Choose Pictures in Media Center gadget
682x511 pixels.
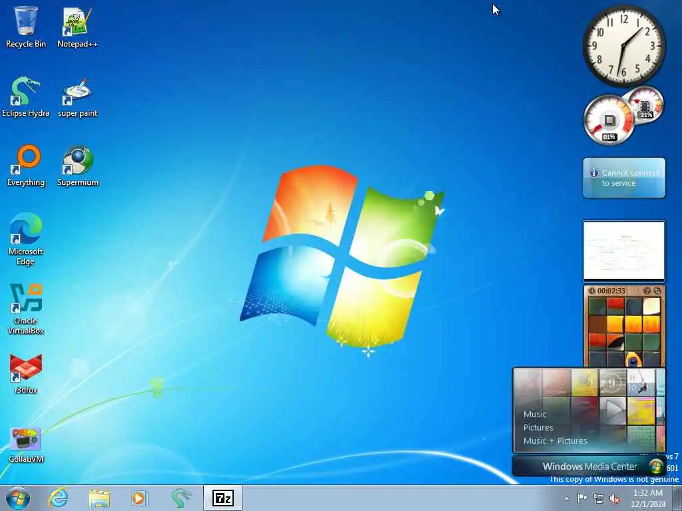pyautogui.click(x=538, y=428)
